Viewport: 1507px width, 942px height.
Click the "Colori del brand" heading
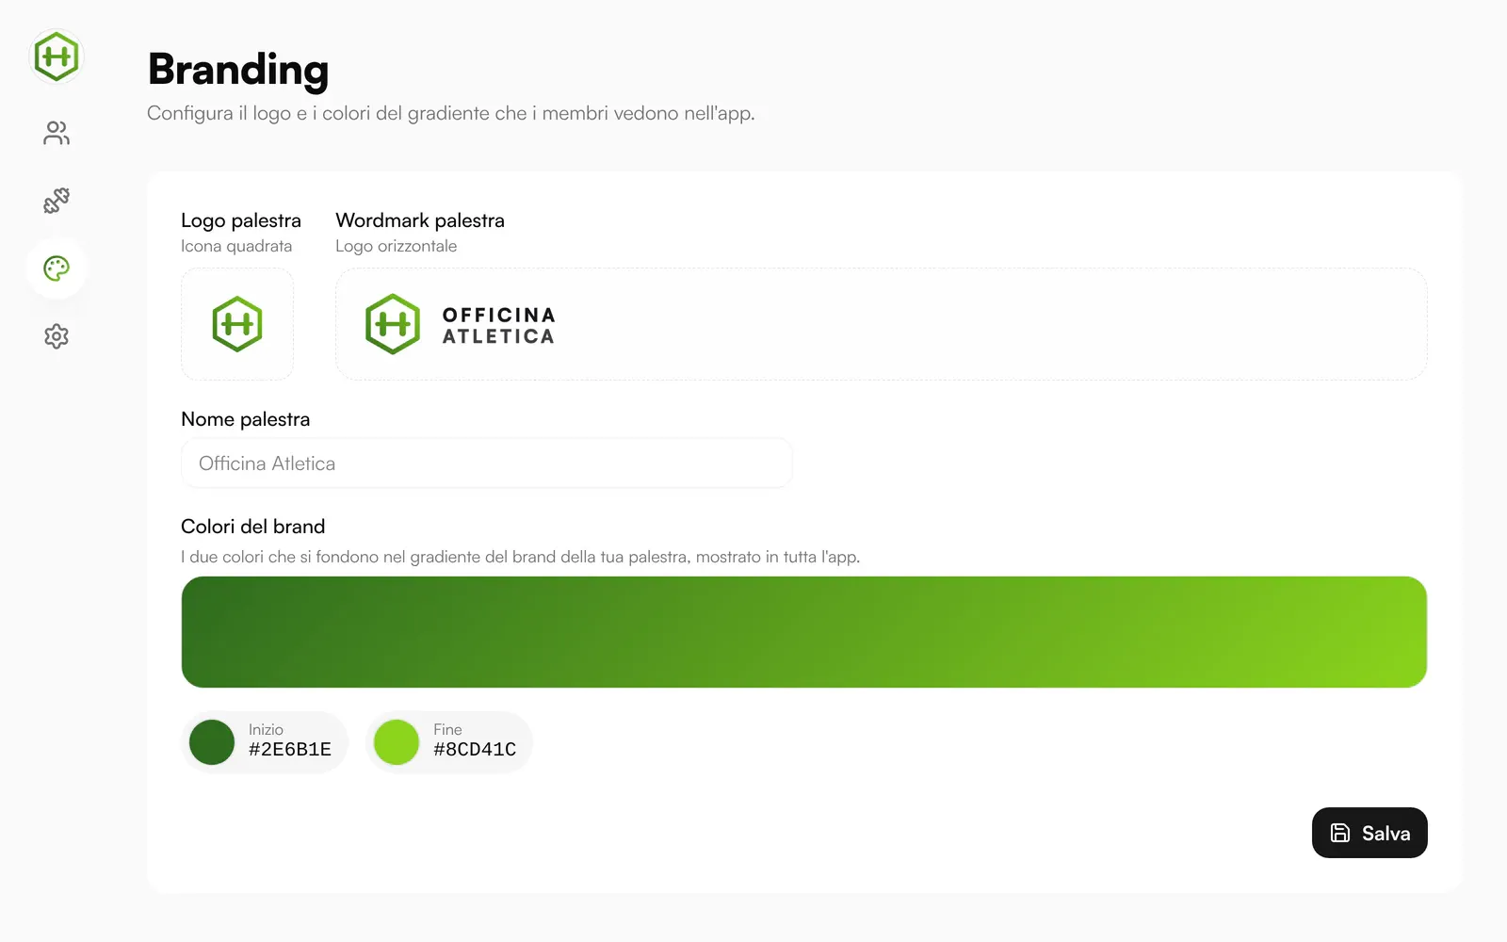(x=252, y=527)
